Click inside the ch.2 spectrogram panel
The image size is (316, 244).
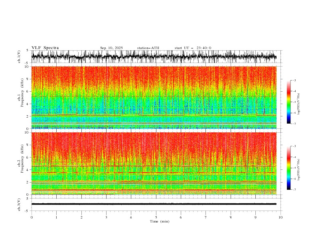(154, 163)
